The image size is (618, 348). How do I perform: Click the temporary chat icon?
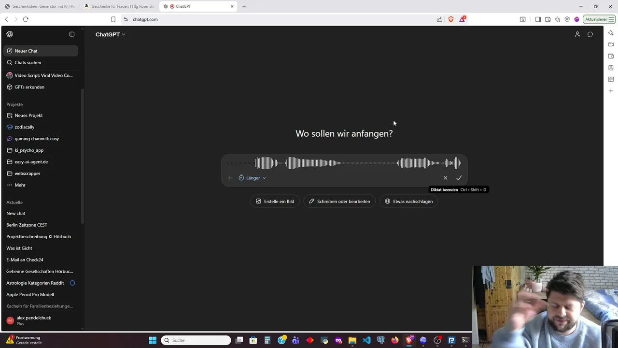coord(590,34)
